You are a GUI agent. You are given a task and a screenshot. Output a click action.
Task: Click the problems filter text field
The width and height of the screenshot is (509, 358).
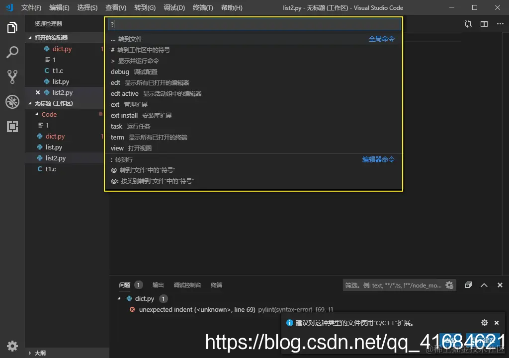(394, 286)
